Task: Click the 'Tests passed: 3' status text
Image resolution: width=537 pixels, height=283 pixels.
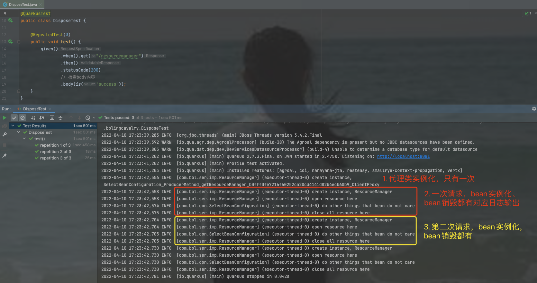Action: pyautogui.click(x=119, y=118)
